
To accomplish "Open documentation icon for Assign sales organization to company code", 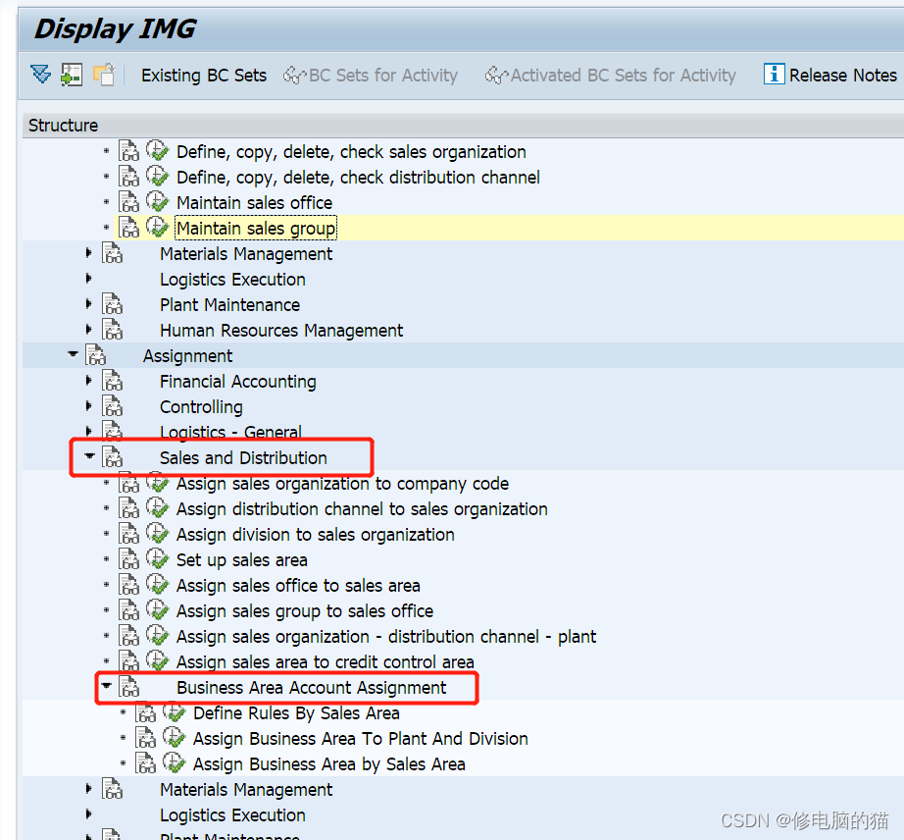I will (129, 484).
